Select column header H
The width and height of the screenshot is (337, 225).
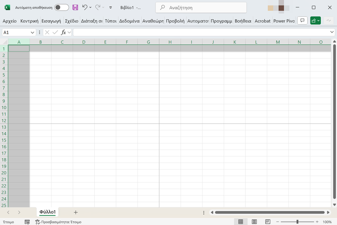pos(170,42)
